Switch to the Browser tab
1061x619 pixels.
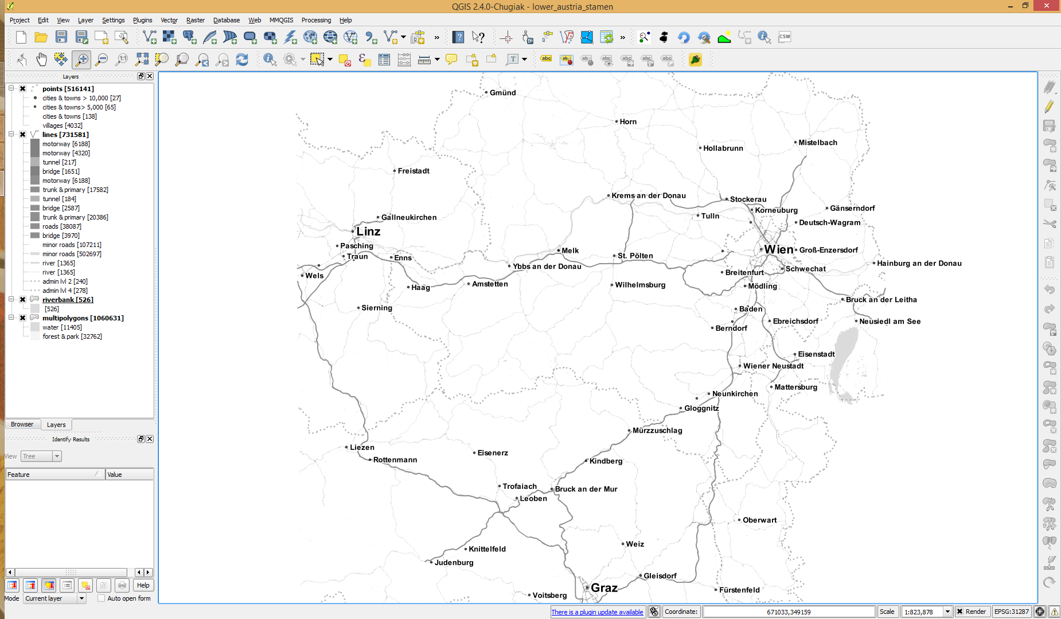22,425
